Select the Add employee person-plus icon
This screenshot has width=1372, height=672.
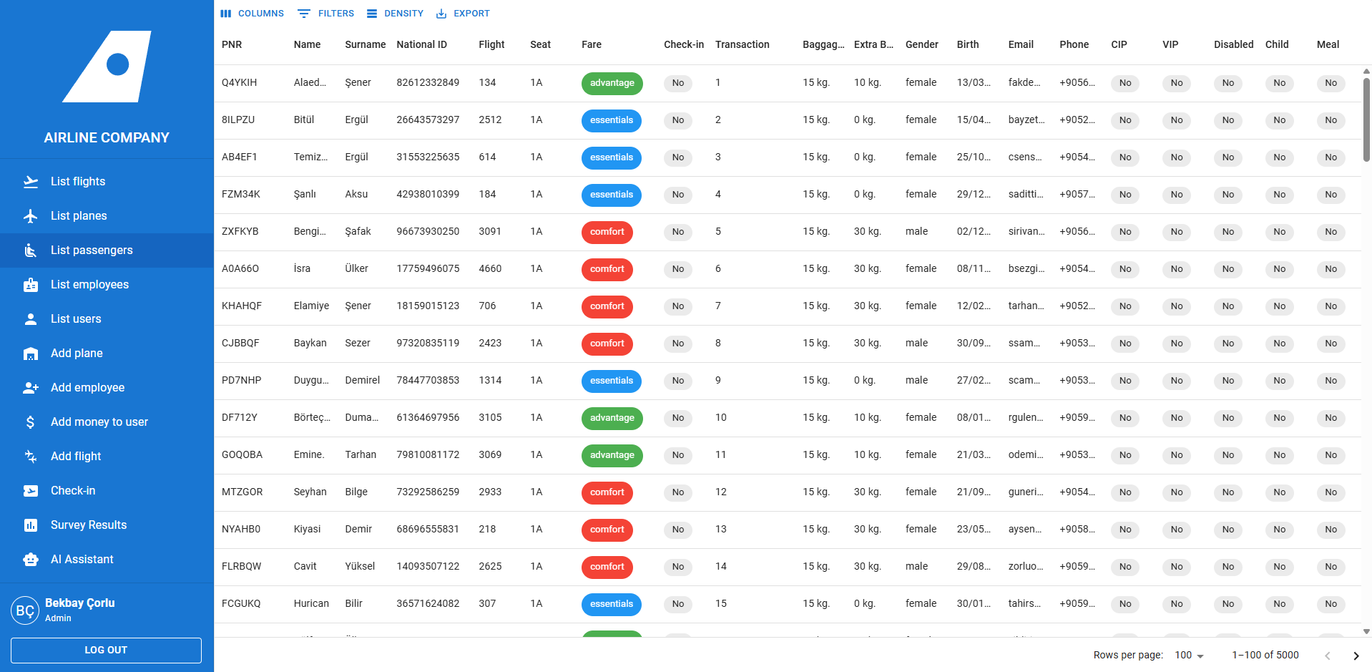(x=31, y=387)
